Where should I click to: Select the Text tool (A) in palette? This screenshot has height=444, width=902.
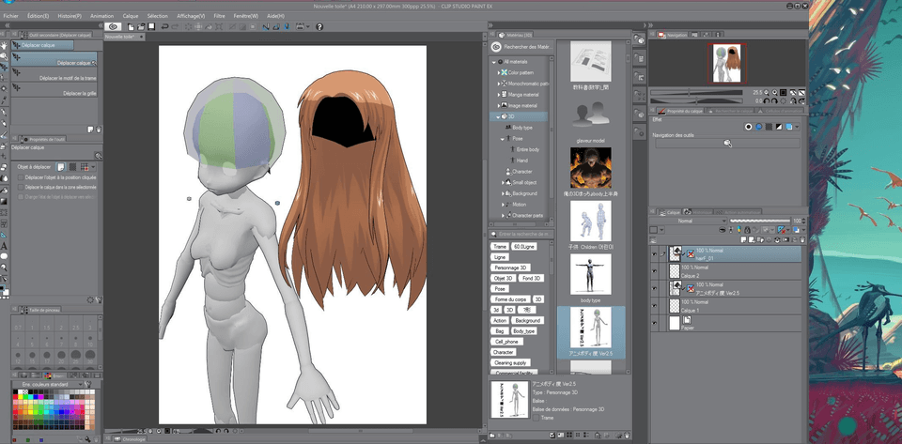click(x=4, y=246)
